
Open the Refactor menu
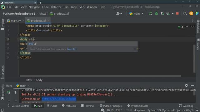pos(56,7)
